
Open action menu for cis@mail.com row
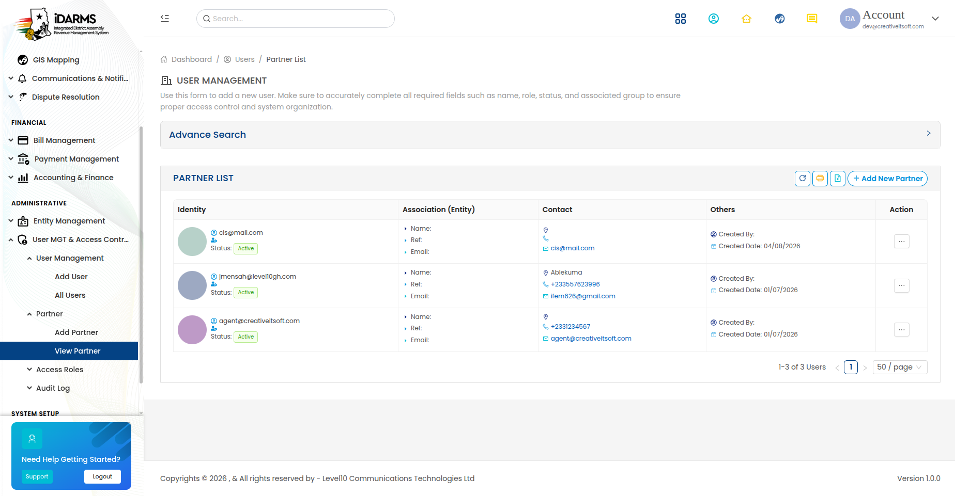(902, 242)
